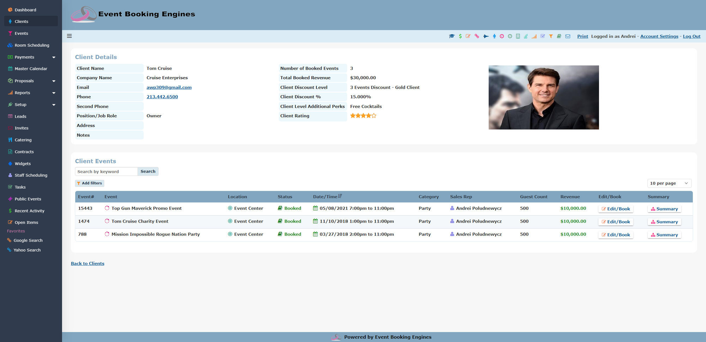
Task: Open the 10 per page dropdown
Action: [x=669, y=183]
